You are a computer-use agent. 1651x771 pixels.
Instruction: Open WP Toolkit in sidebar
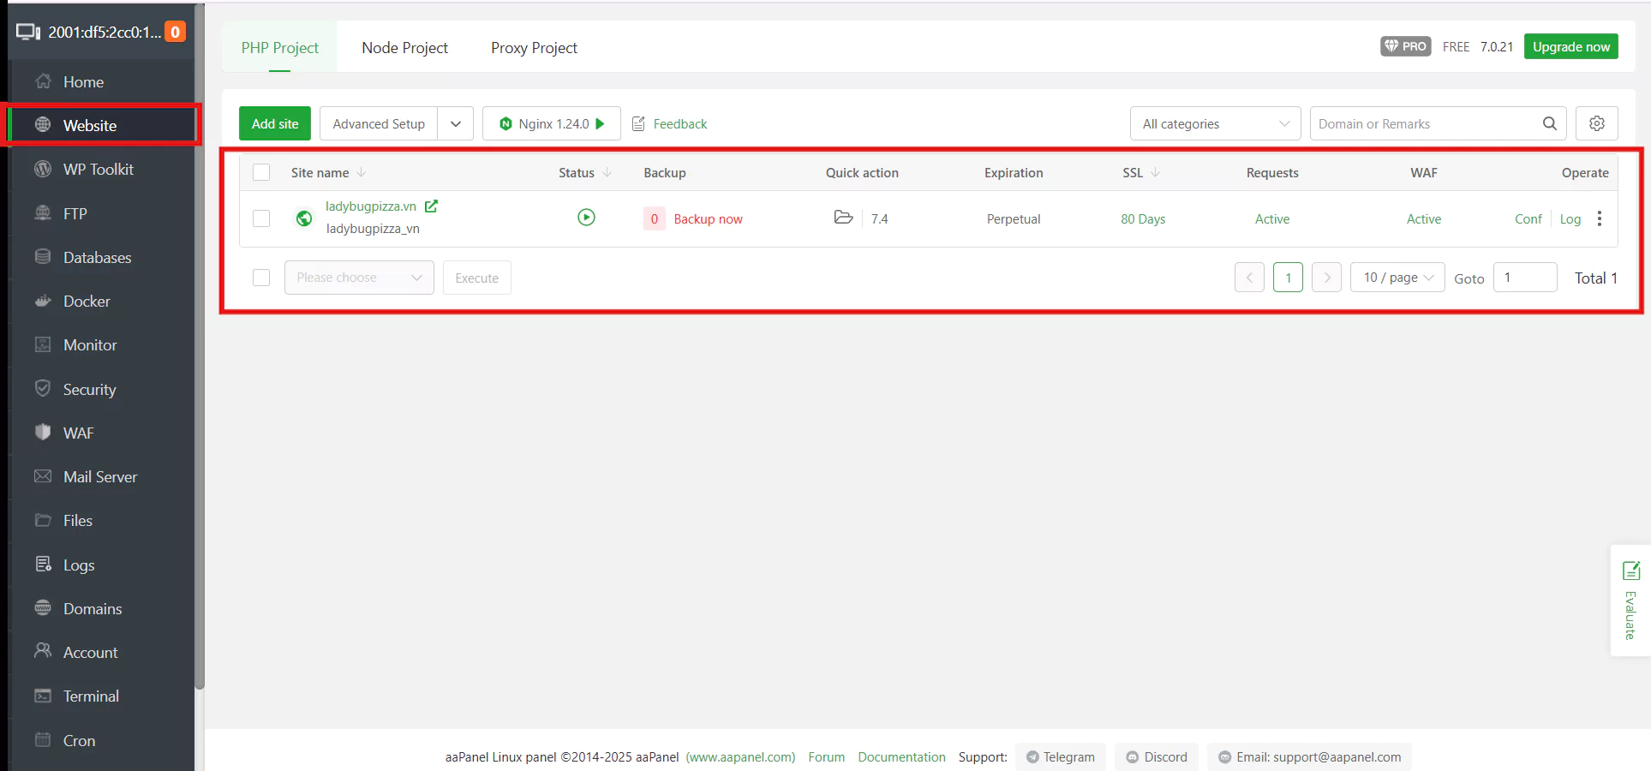(x=101, y=170)
